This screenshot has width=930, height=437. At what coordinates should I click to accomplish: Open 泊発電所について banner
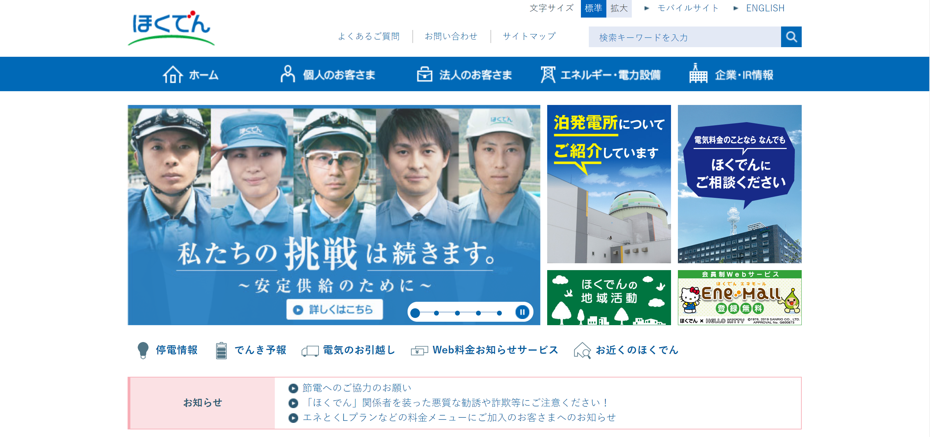coord(609,184)
